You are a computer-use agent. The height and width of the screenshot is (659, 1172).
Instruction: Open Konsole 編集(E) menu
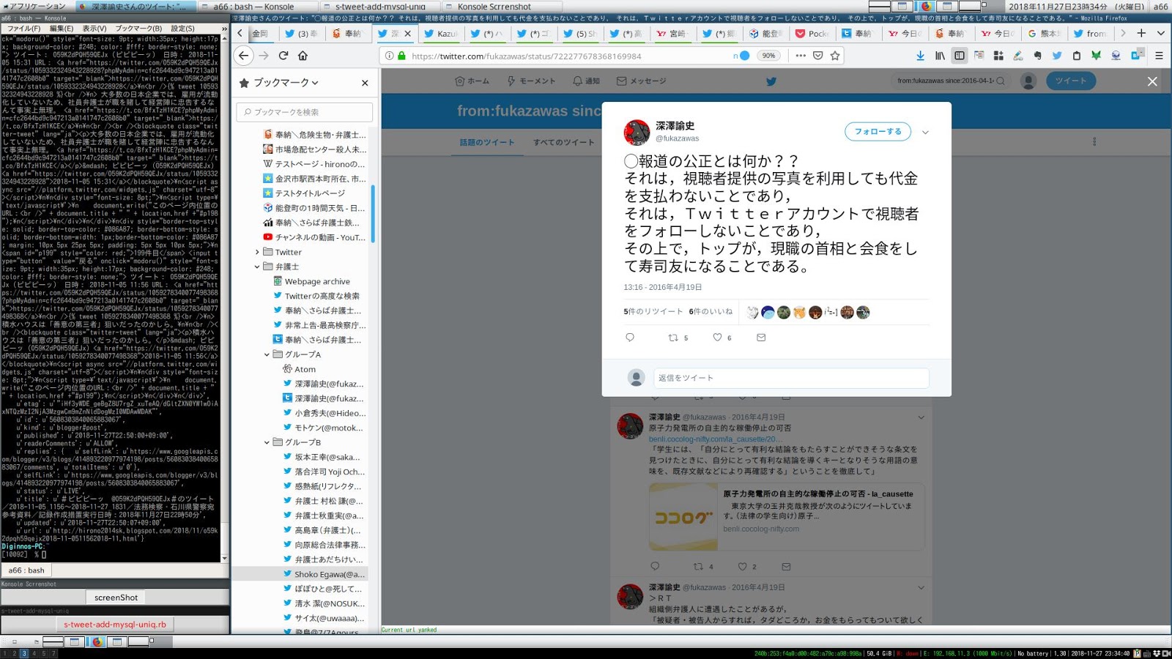(61, 29)
